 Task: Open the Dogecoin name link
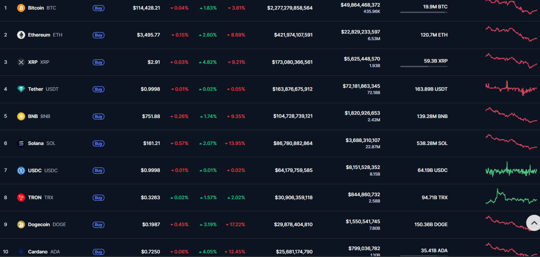(x=39, y=225)
